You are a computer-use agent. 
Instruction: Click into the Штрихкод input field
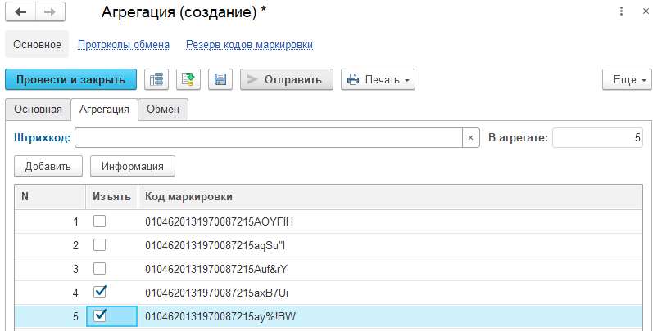coord(268,138)
